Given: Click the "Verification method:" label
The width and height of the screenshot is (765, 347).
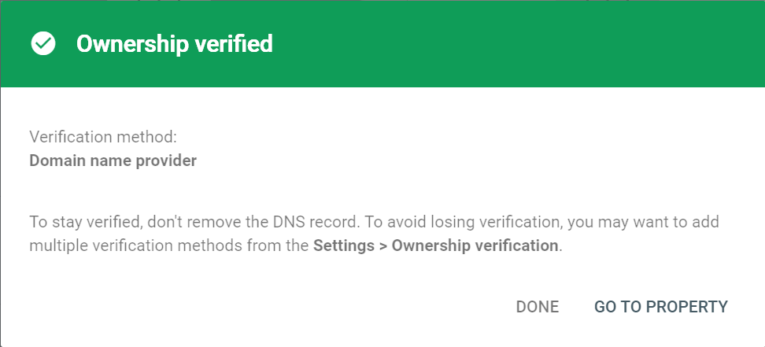Looking at the screenshot, I should [103, 137].
